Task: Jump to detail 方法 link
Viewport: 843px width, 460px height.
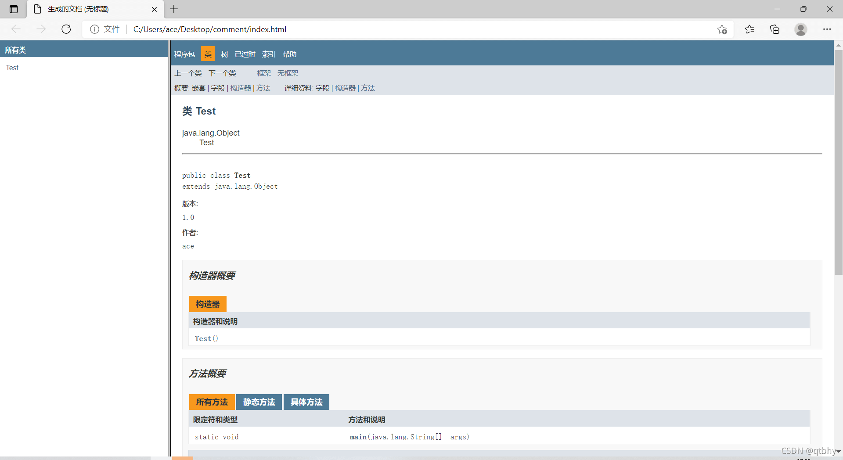Action: click(x=368, y=88)
